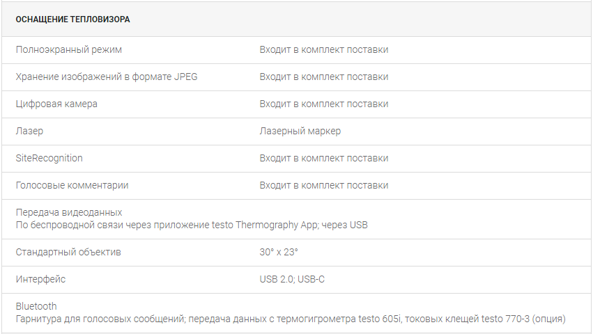Click the value beside the JPEG storage row
The image size is (593, 334).
pos(324,77)
